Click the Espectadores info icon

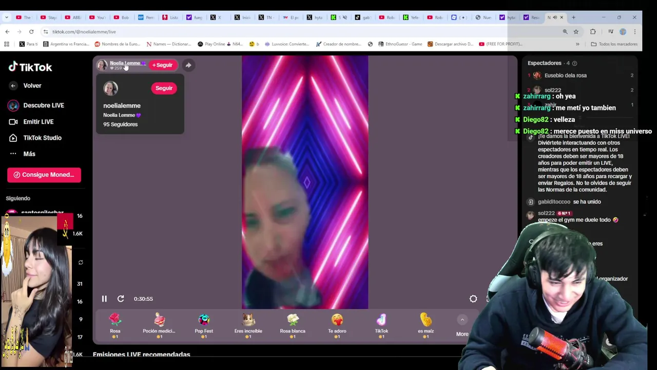pyautogui.click(x=574, y=63)
